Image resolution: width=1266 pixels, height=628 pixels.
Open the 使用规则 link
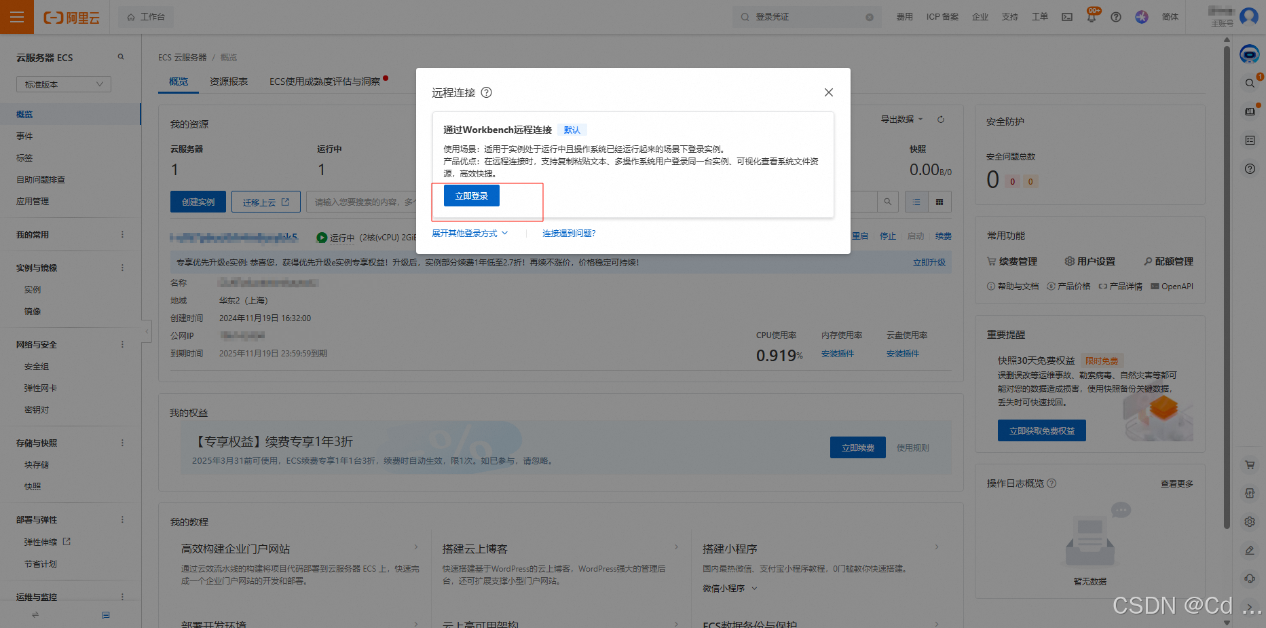(913, 447)
